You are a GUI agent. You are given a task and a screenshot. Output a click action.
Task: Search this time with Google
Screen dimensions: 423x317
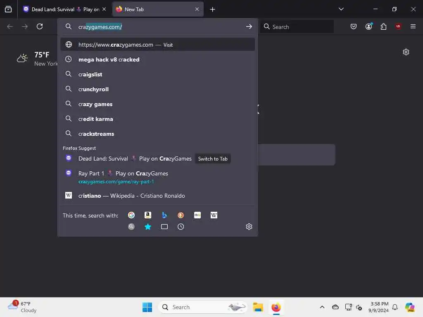pos(131,215)
